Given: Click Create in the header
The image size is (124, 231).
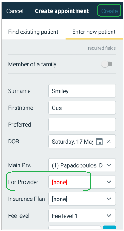Looking at the screenshot, I should [x=110, y=11].
